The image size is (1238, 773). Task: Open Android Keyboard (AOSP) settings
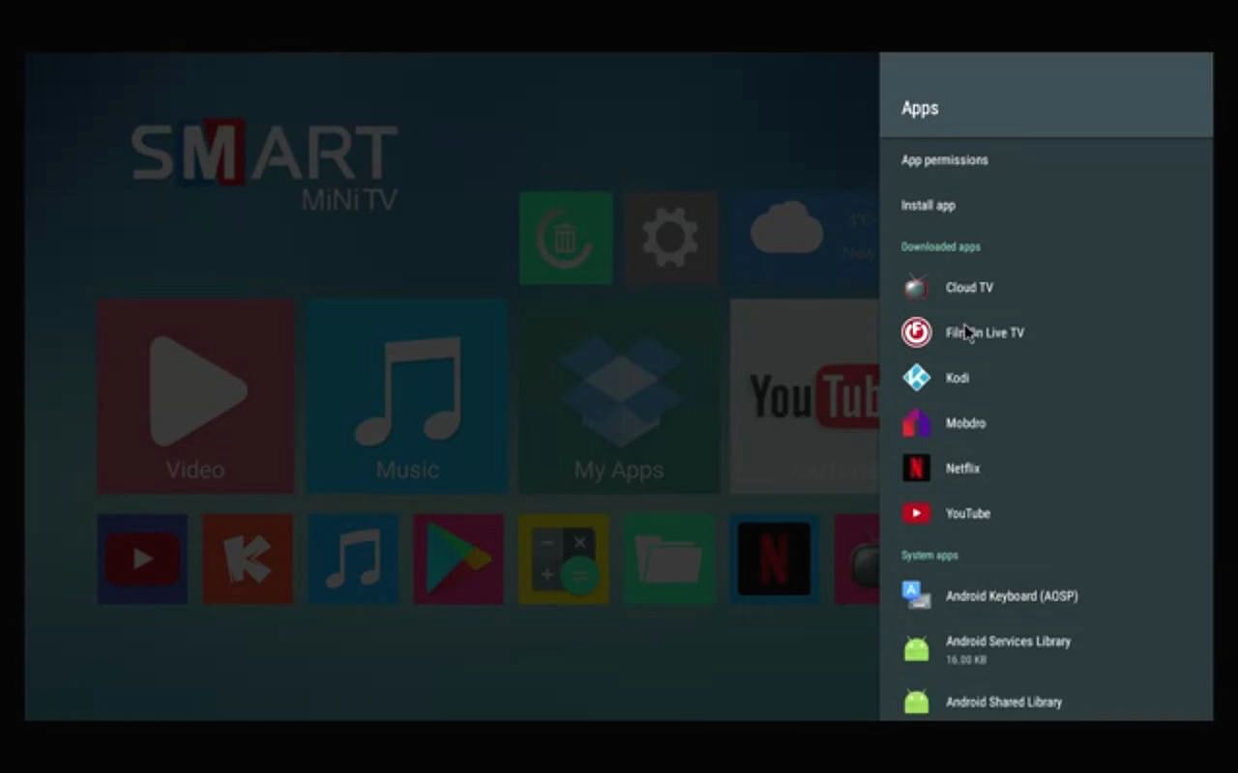click(1011, 596)
